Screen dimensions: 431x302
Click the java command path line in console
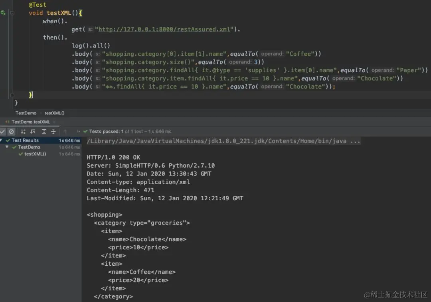(x=223, y=141)
